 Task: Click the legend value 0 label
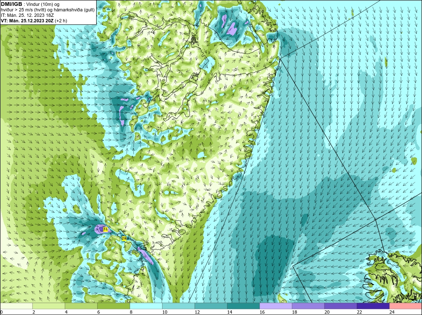click(1, 312)
